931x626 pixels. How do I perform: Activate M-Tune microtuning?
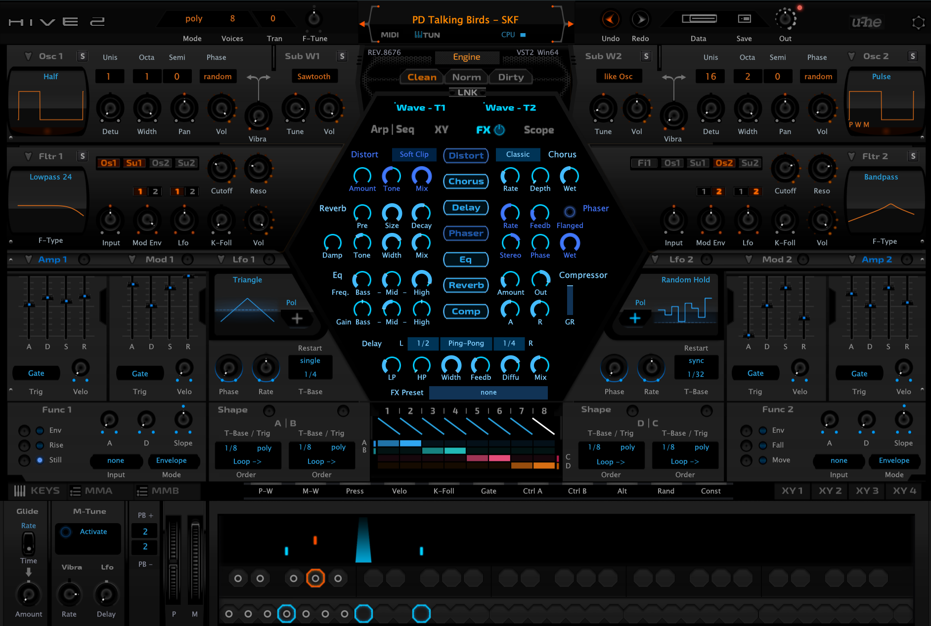tap(66, 532)
